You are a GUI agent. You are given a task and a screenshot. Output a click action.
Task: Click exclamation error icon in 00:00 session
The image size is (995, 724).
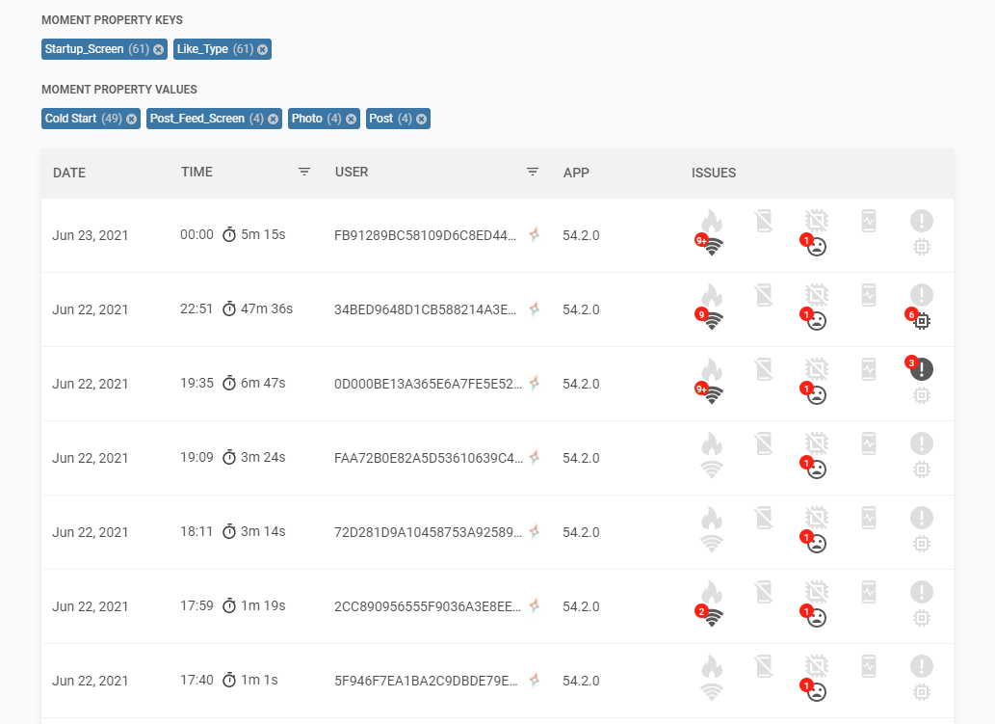click(922, 221)
